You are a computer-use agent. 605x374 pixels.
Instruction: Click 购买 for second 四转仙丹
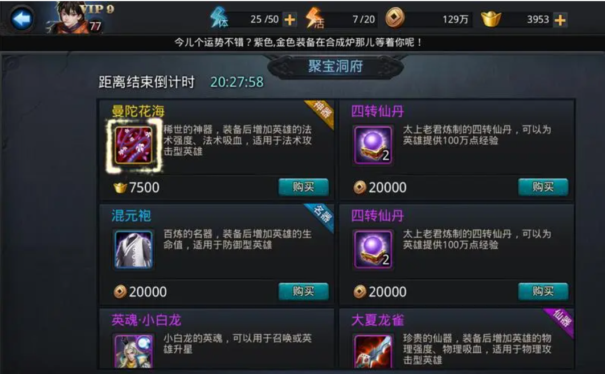point(543,291)
